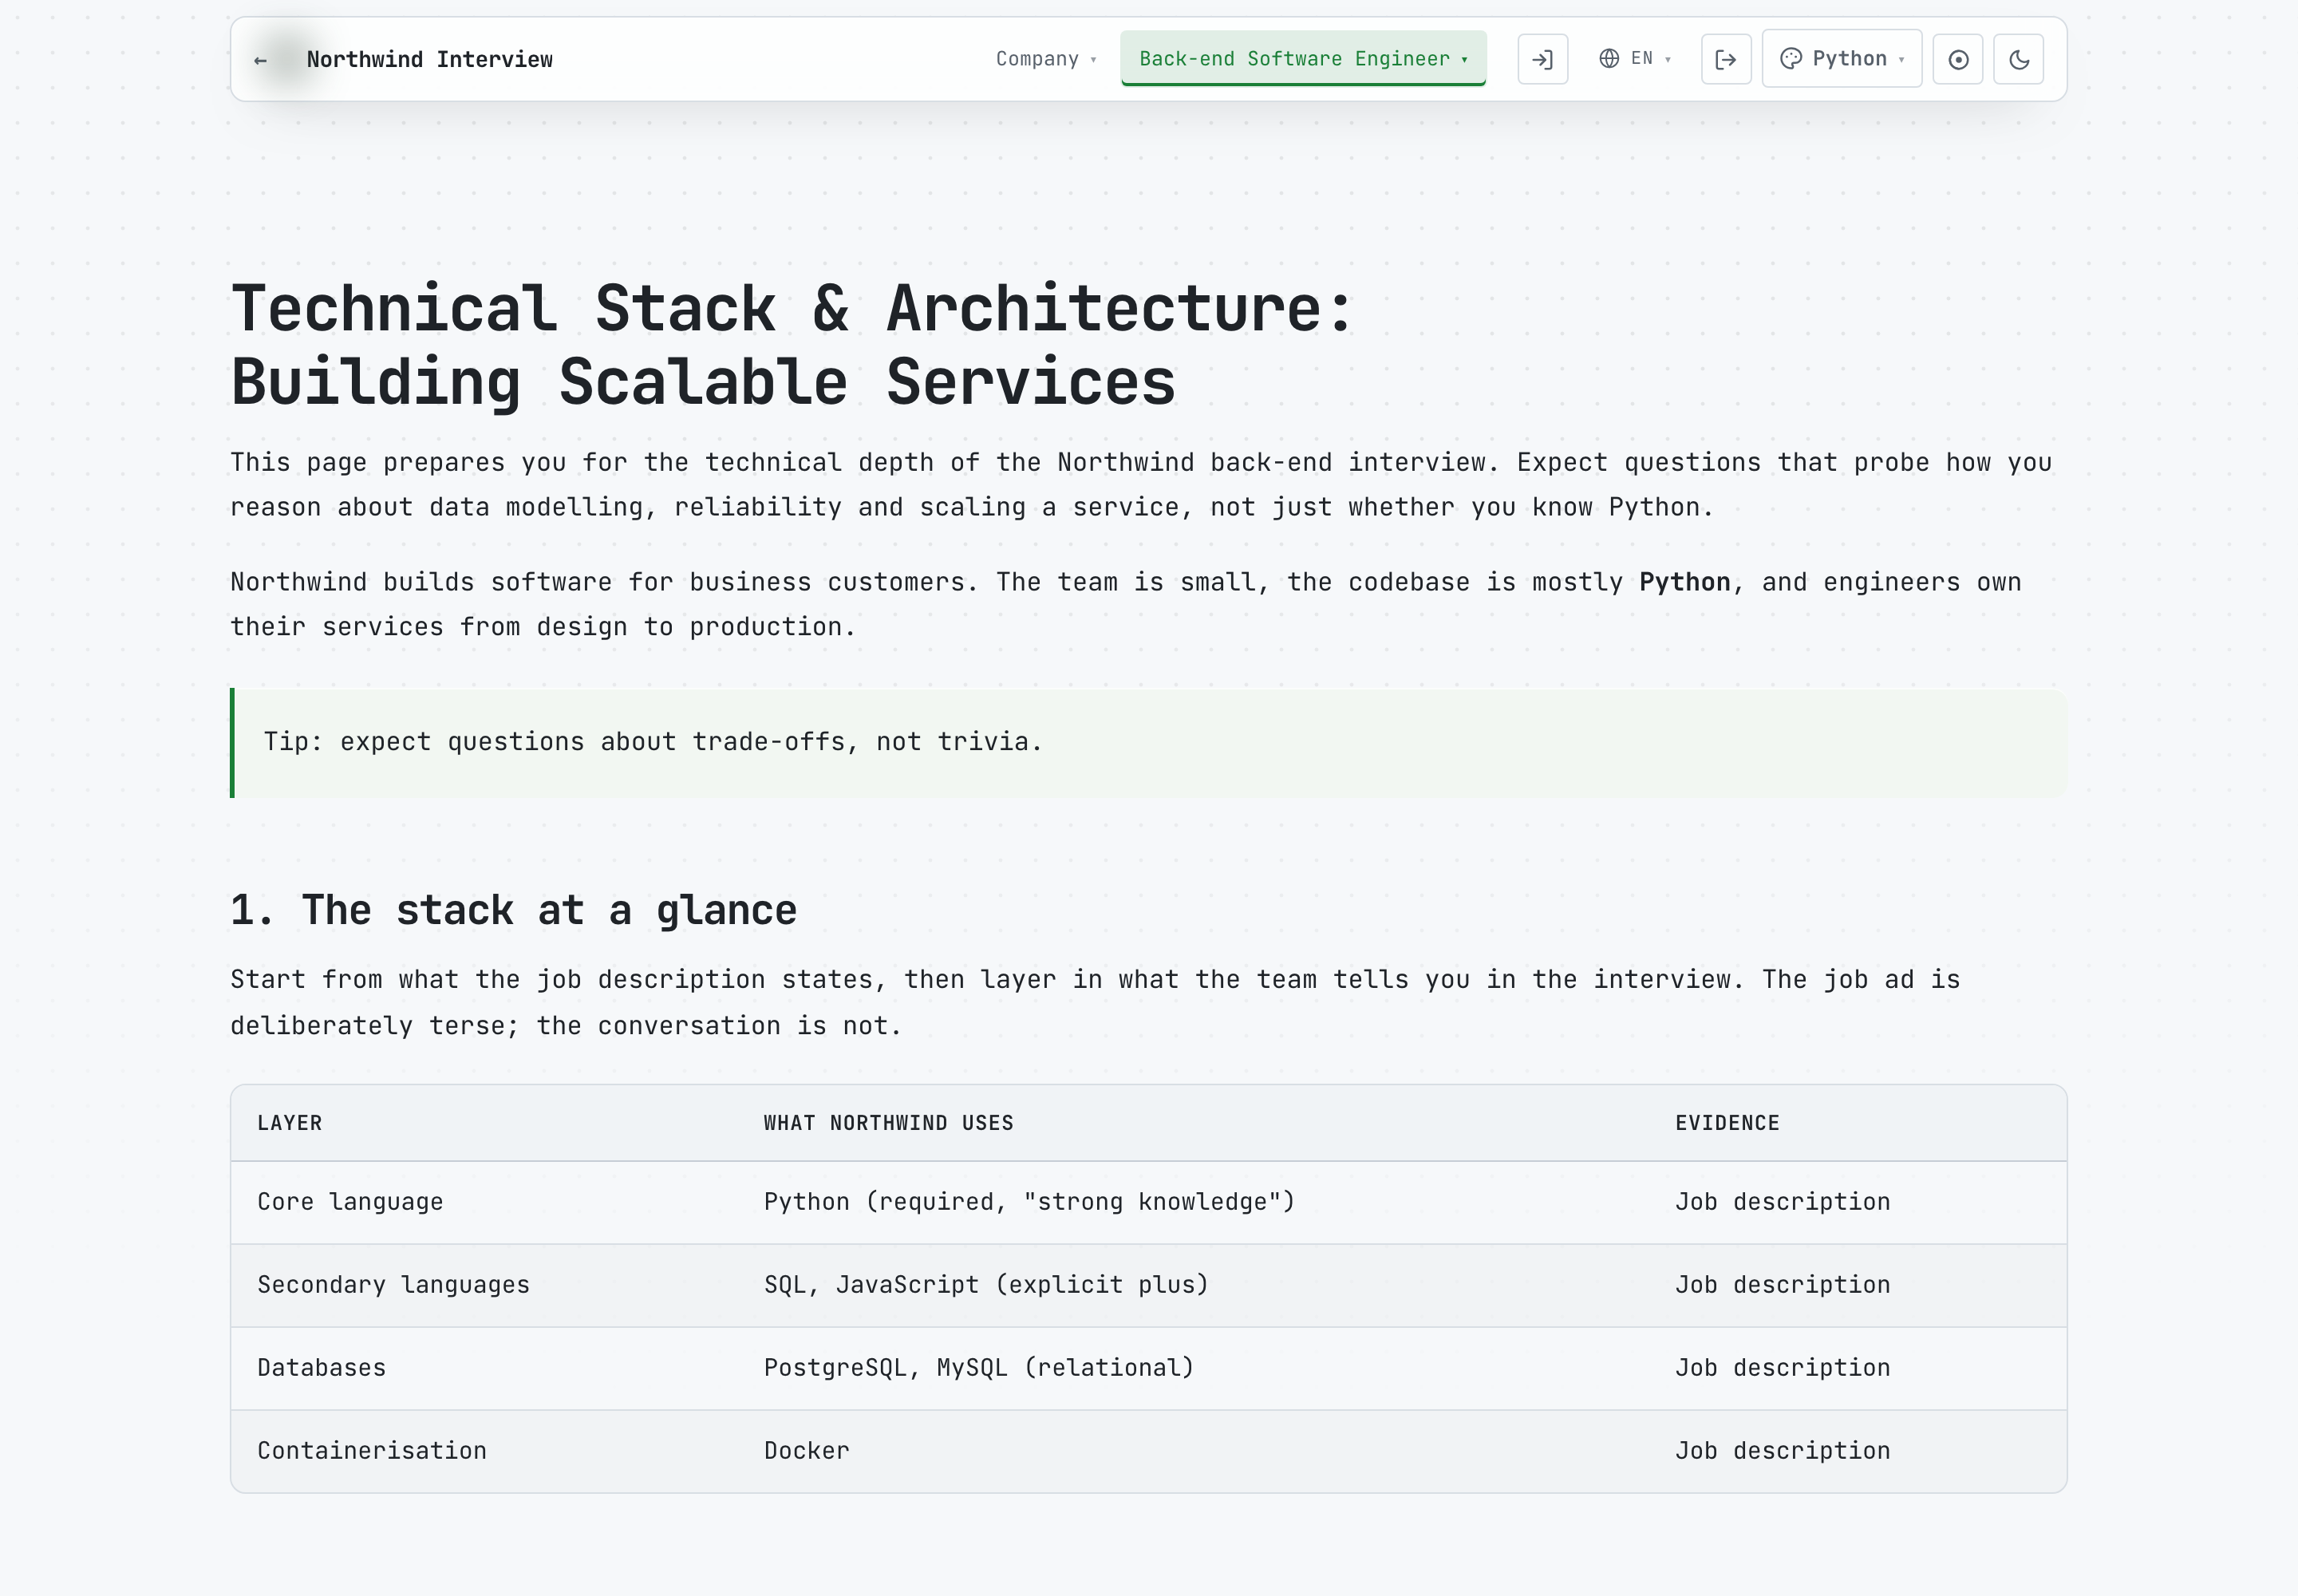This screenshot has width=2298, height=1596.
Task: Click the heading '1. The stack at a glance'
Action: point(513,910)
